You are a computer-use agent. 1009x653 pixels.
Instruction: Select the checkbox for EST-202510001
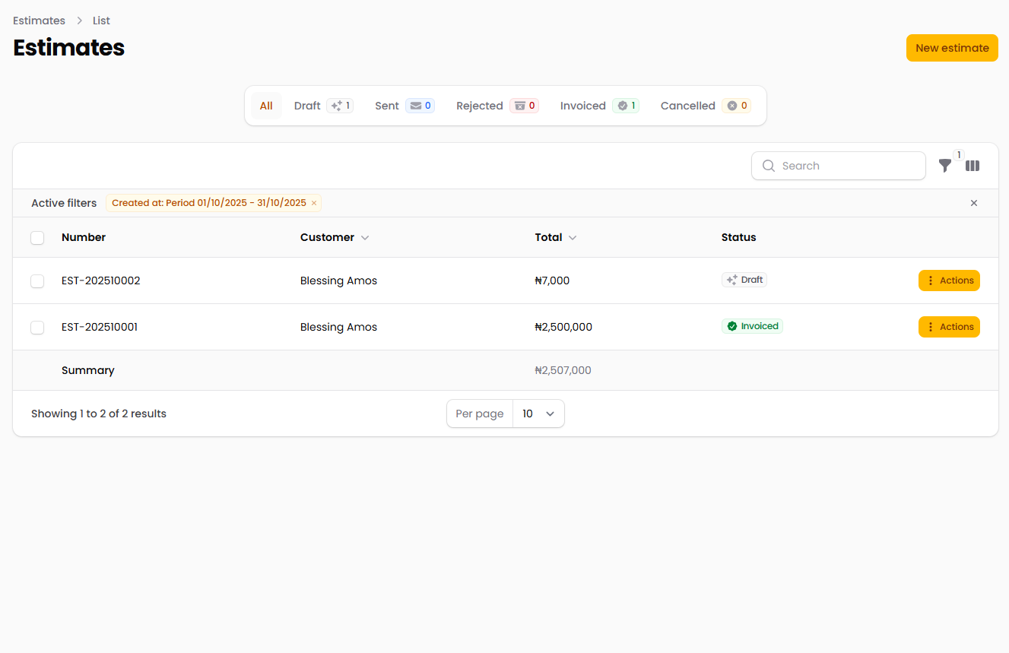(37, 328)
